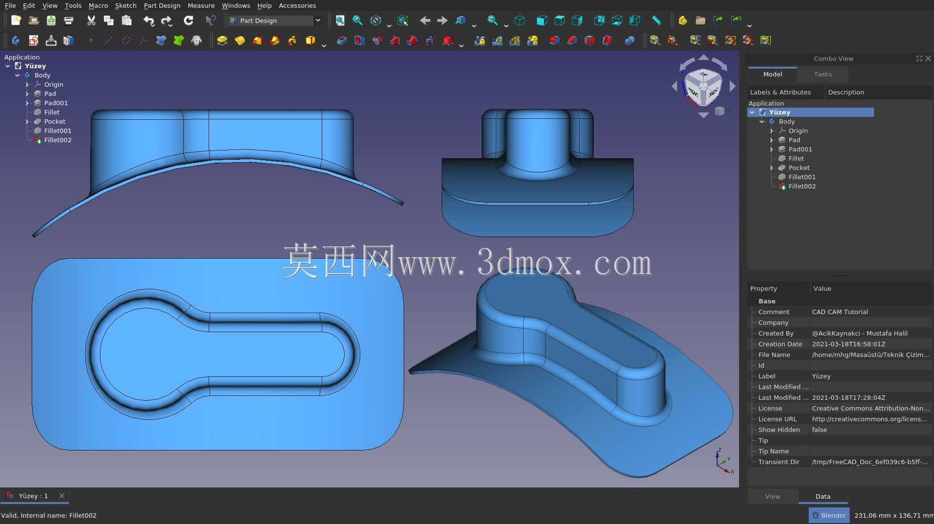
Task: Click Fit All zoom icon
Action: (340, 20)
